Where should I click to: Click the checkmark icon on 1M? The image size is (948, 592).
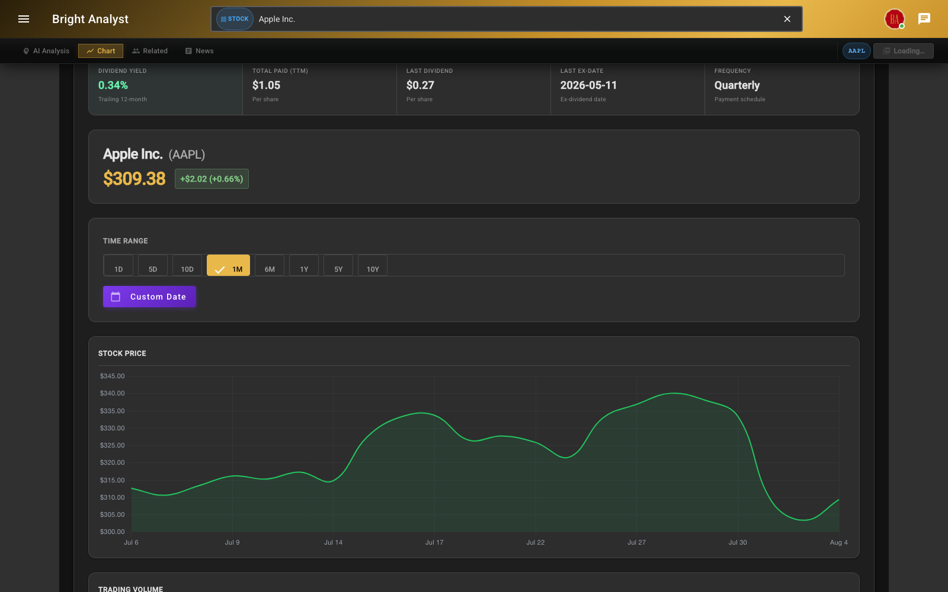[220, 269]
